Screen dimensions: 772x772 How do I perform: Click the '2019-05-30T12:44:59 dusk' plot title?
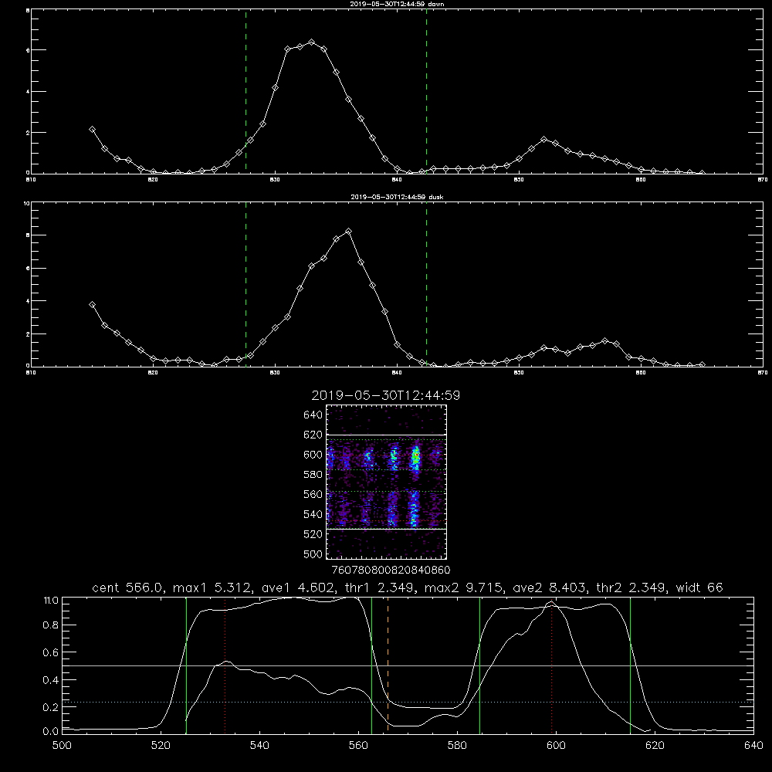397,197
